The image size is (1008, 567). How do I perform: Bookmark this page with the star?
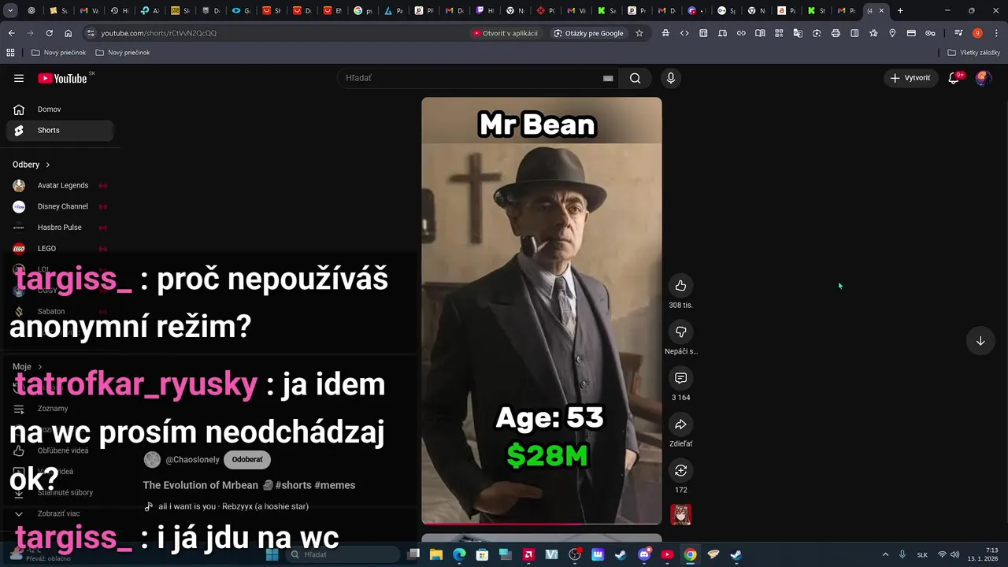[x=639, y=33]
